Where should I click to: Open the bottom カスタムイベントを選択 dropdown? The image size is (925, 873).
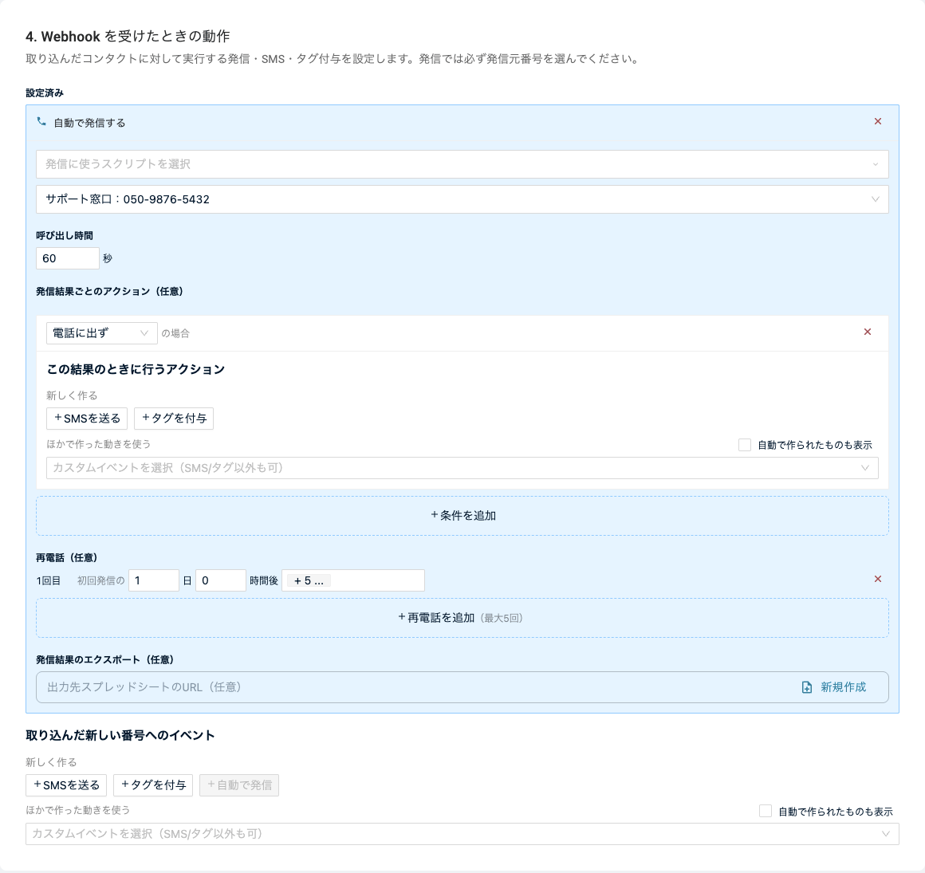462,834
